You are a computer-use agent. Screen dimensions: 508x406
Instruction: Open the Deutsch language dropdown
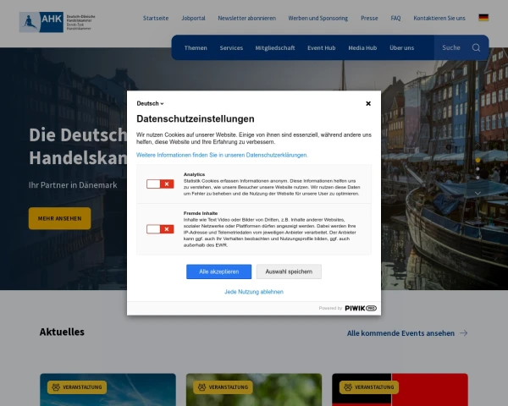click(150, 103)
